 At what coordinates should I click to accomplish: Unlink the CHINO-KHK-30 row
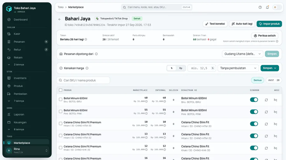tap(276, 148)
